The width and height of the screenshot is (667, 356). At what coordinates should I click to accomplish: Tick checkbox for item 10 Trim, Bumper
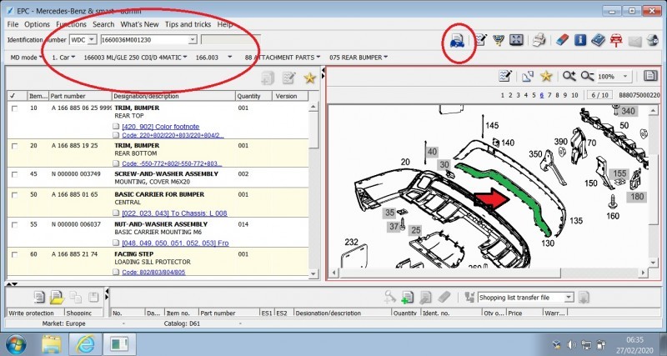coord(14,108)
